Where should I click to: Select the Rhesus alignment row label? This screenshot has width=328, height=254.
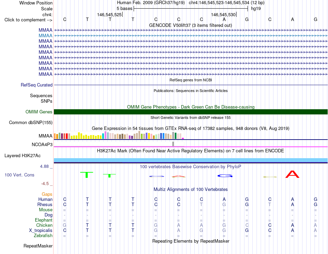[x=45, y=204]
